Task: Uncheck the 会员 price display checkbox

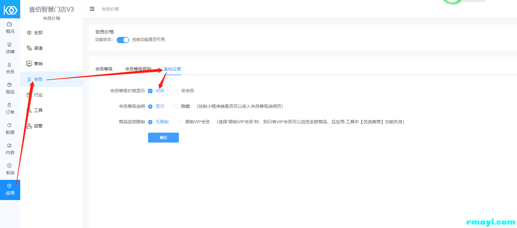Action: [x=150, y=91]
